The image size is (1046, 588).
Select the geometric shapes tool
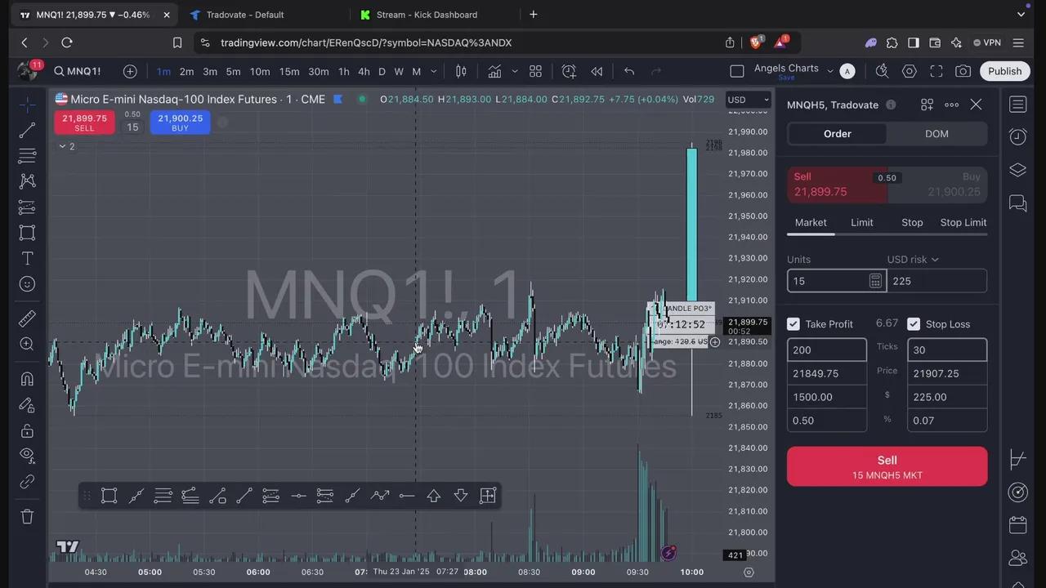(27, 232)
